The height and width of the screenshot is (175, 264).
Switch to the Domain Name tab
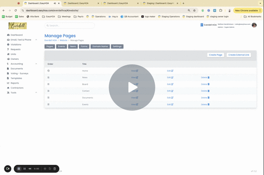click(x=100, y=46)
